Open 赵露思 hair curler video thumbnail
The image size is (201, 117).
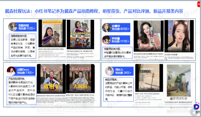pyautogui.click(x=149, y=36)
